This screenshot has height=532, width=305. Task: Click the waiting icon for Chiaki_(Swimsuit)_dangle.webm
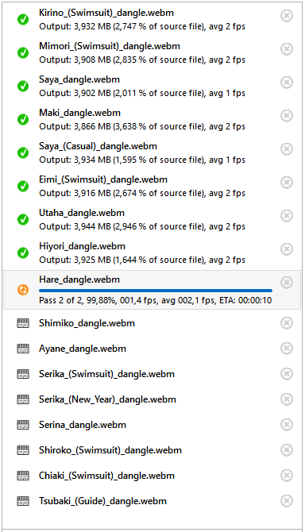23,476
